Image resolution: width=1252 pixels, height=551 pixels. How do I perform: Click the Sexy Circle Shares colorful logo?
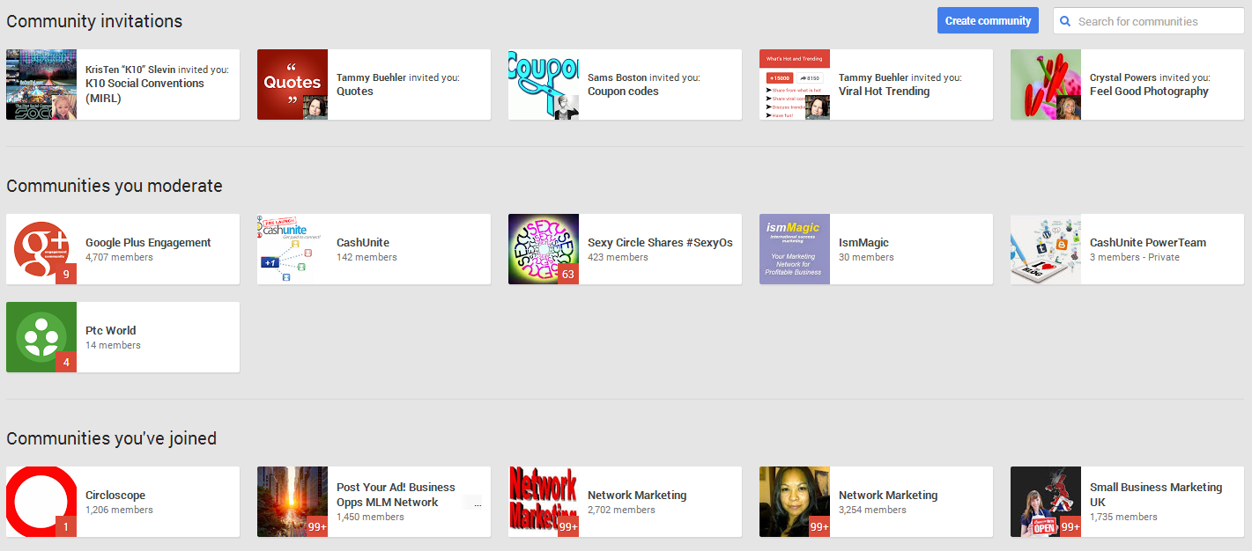click(544, 249)
